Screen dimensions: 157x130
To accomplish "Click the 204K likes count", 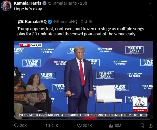I will 87,126.
